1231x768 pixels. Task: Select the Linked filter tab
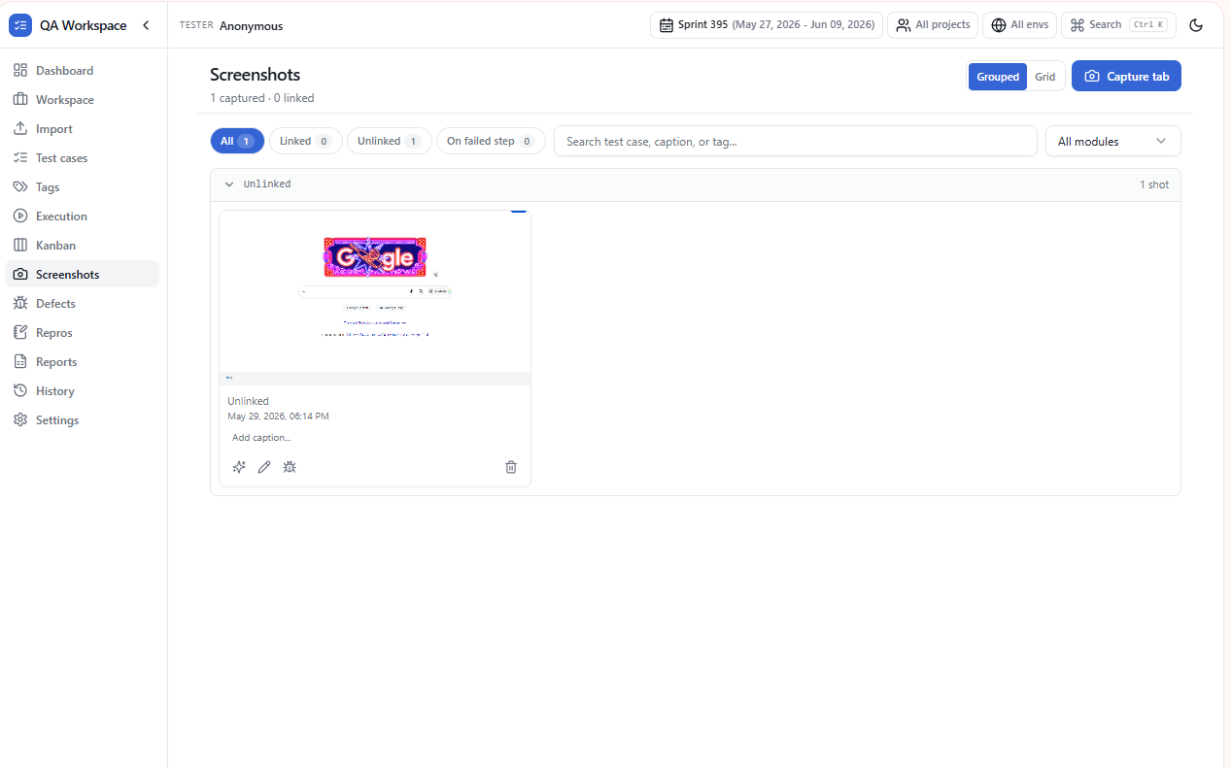point(305,141)
